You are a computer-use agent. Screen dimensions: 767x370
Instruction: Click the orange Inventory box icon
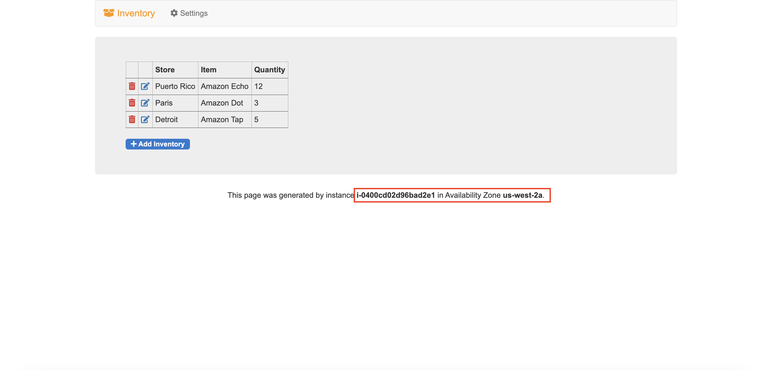109,13
